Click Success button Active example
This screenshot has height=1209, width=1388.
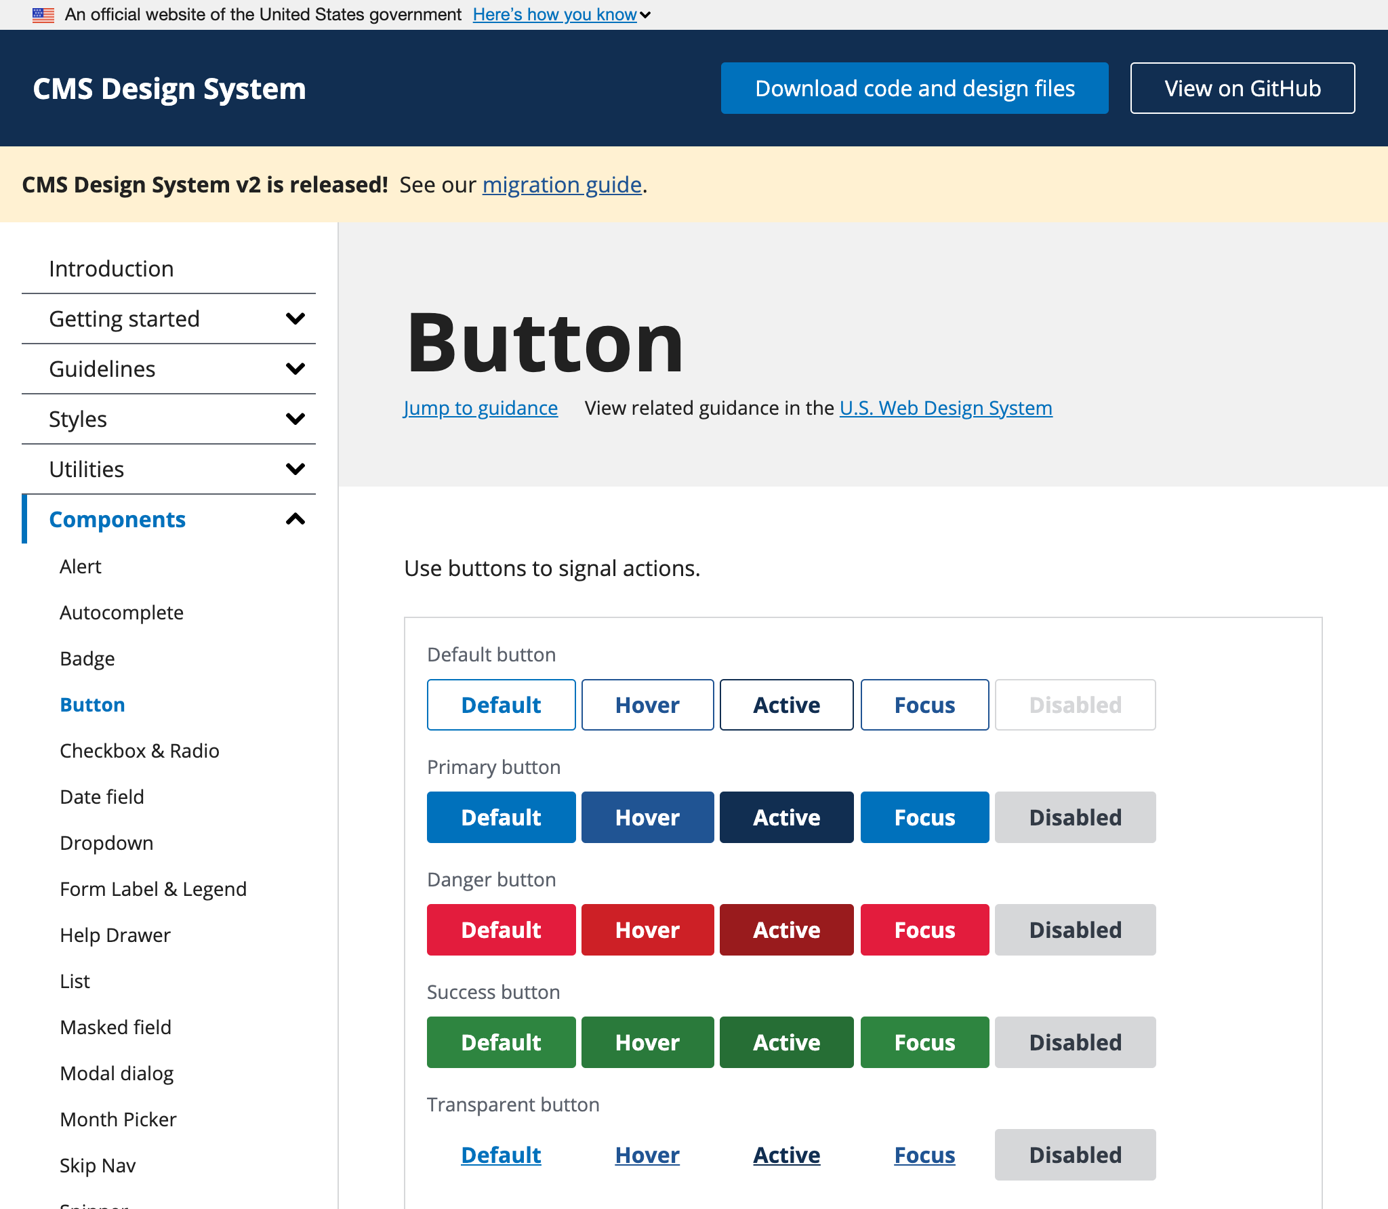coord(787,1042)
